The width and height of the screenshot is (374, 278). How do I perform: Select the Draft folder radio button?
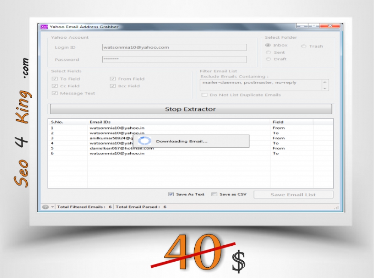click(268, 59)
